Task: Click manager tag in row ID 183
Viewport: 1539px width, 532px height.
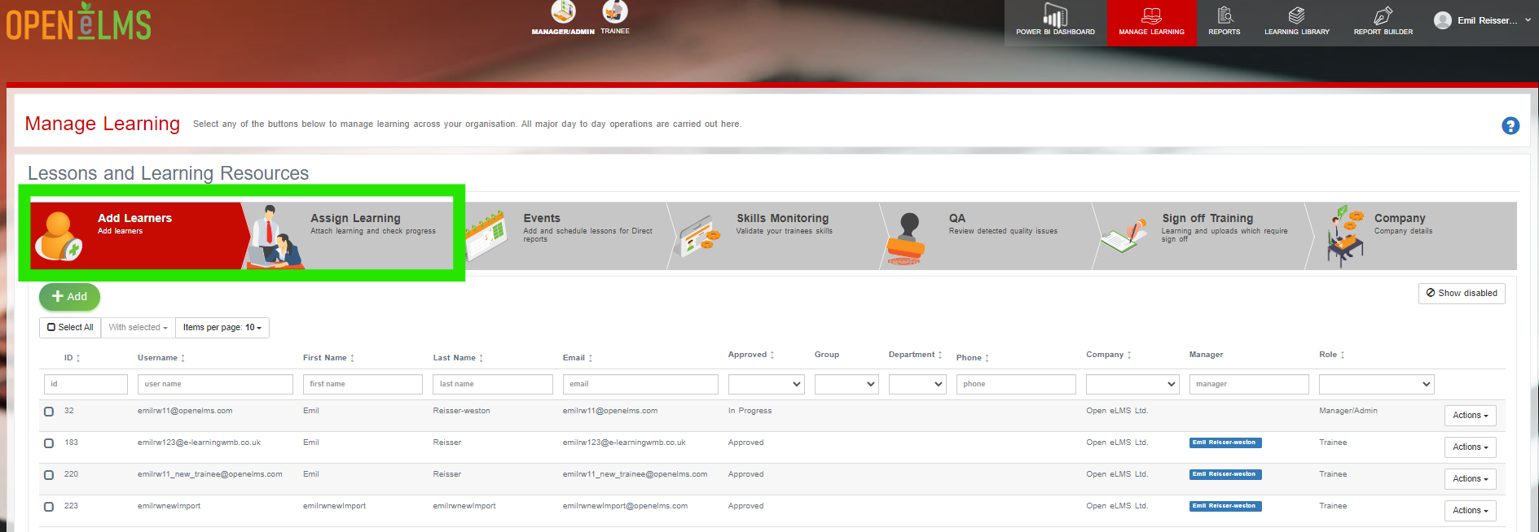Action: pyautogui.click(x=1225, y=443)
